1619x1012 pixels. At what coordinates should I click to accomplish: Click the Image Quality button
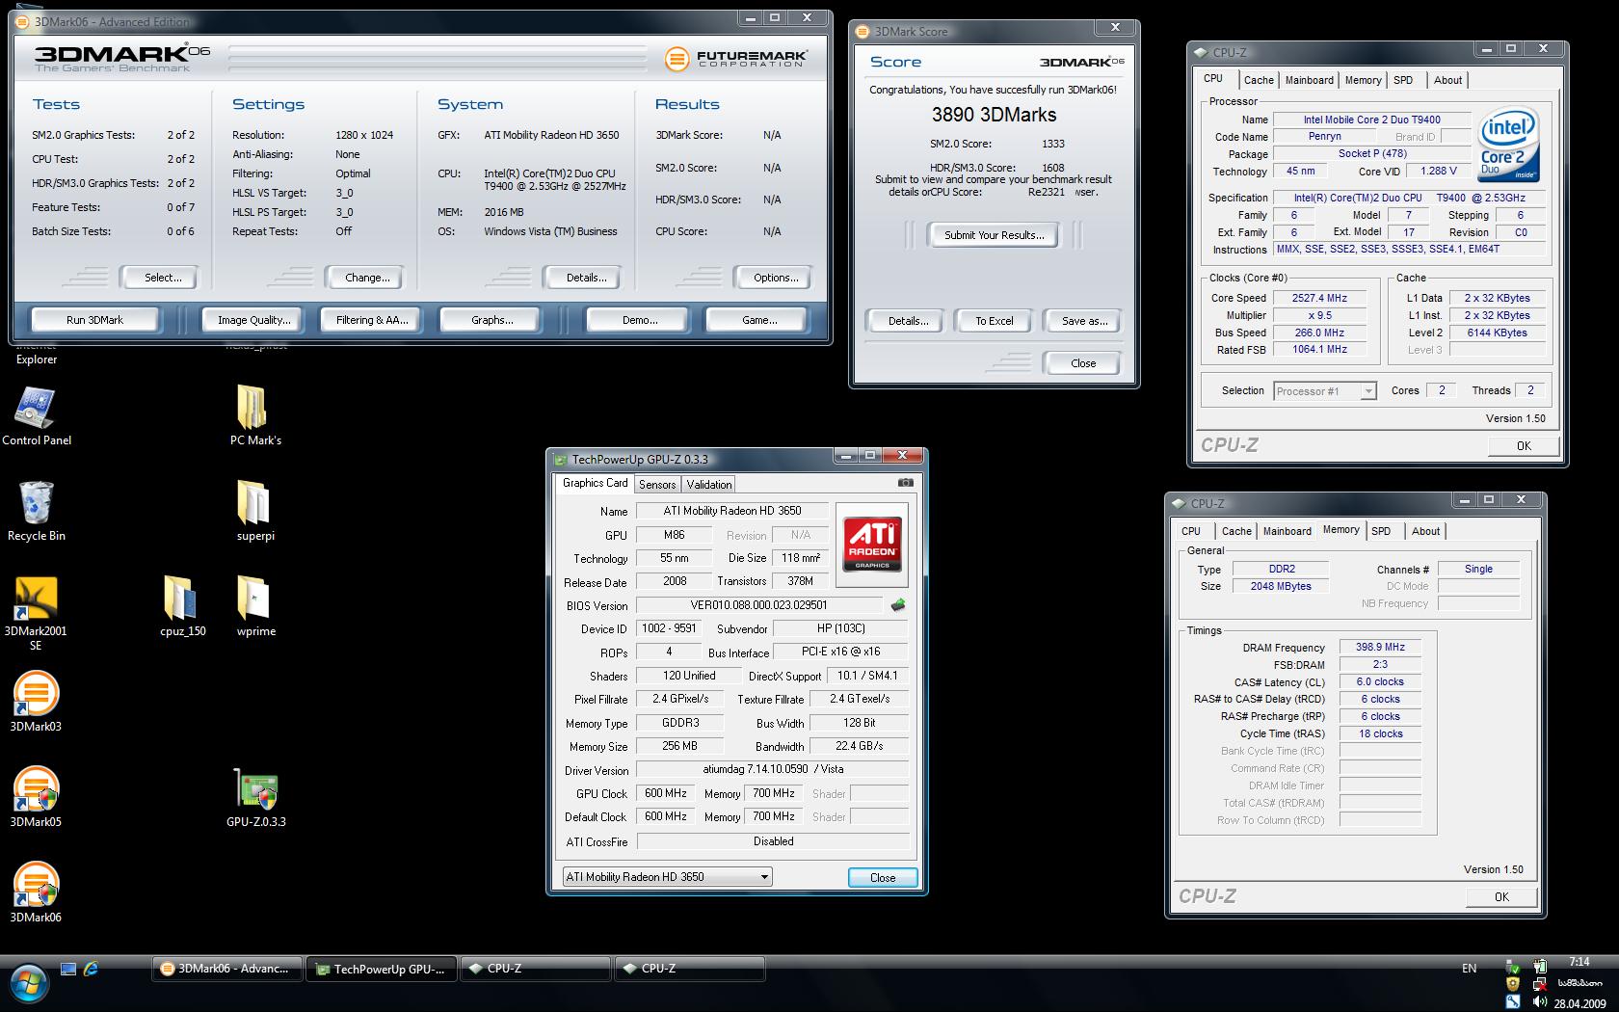pyautogui.click(x=253, y=320)
